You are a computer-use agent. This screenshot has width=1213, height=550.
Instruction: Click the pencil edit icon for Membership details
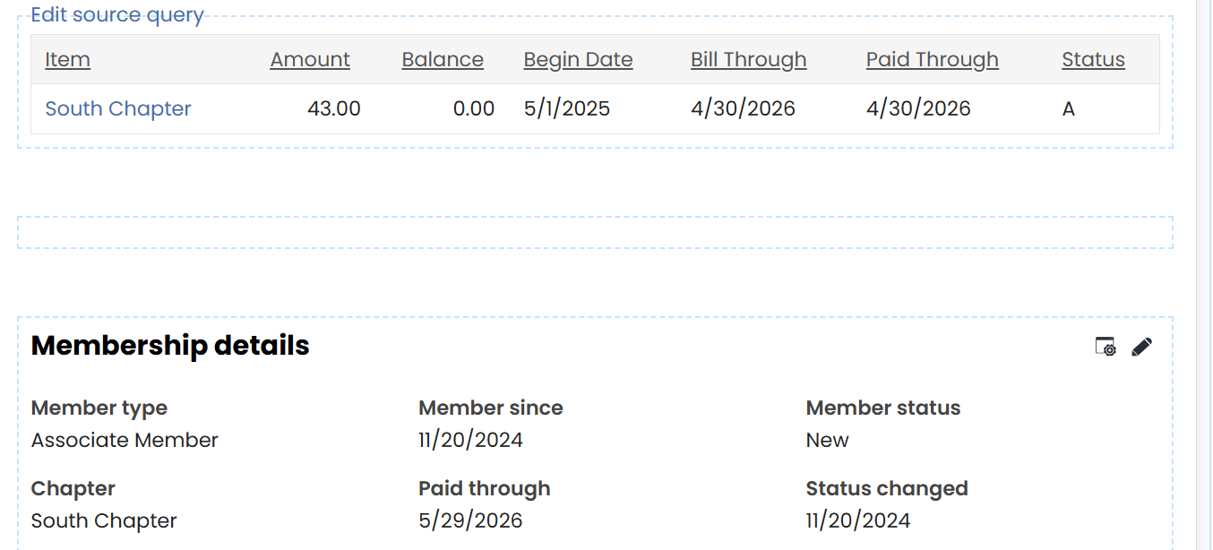click(1141, 347)
